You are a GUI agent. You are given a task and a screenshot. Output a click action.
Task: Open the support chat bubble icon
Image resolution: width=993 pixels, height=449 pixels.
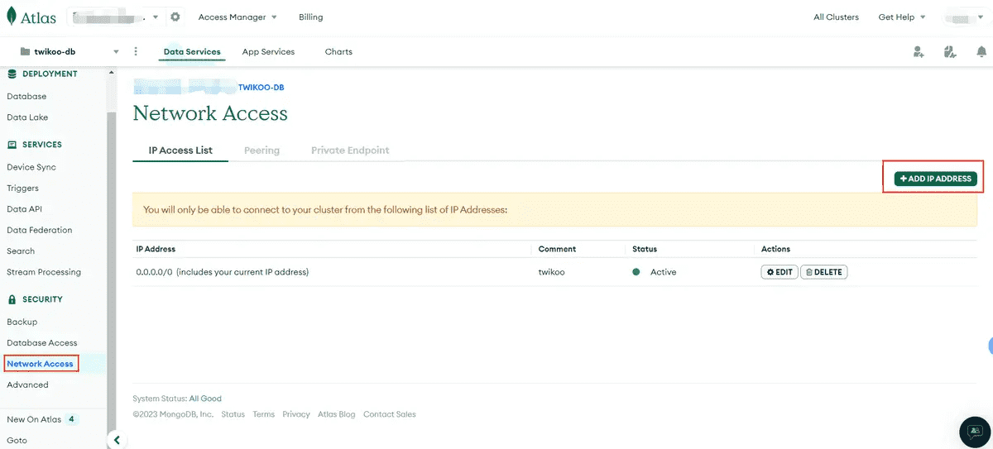point(975,431)
